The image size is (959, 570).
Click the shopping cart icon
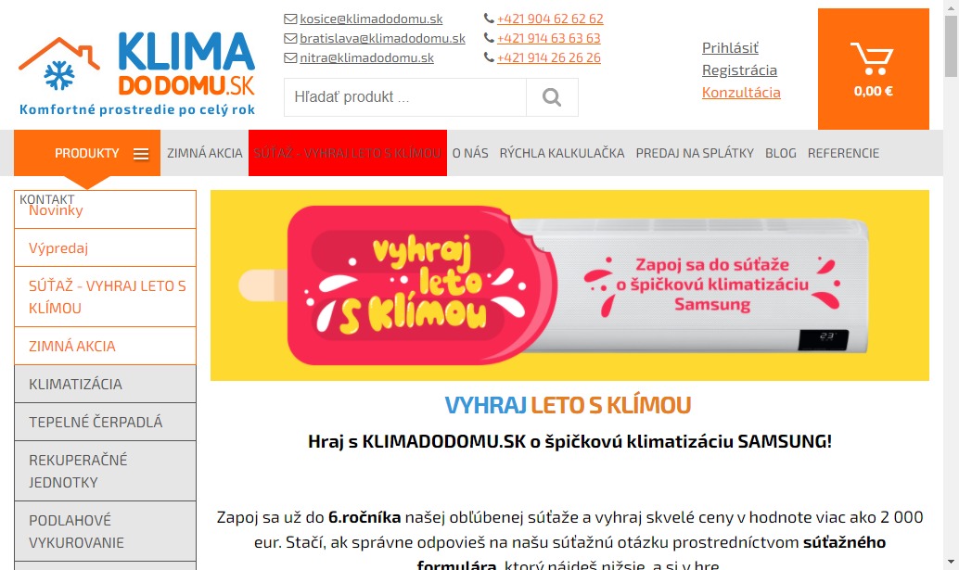click(x=872, y=58)
